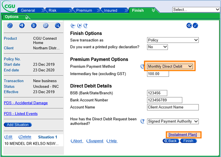This screenshot has width=221, height=157.
Task: Switch to the Insured tab
Action: [110, 10]
